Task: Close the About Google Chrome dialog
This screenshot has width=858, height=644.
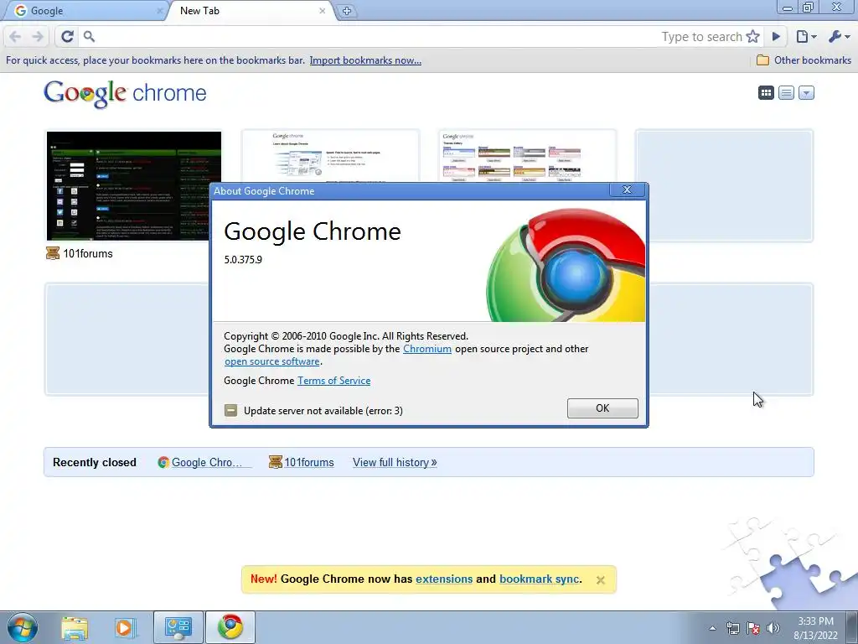Action: point(627,190)
